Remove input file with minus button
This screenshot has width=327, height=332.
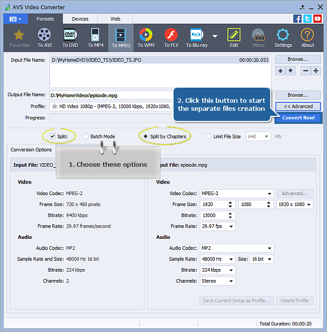click(x=306, y=71)
